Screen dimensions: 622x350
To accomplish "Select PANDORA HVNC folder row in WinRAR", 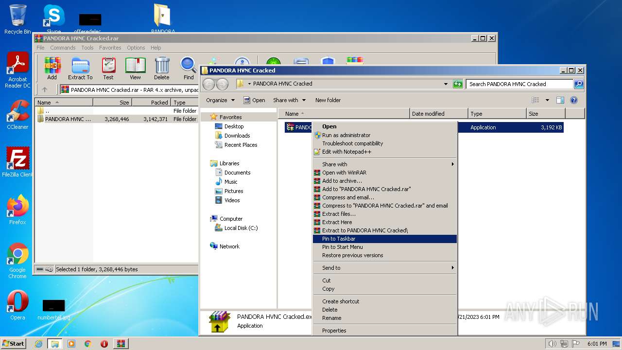I will coord(117,119).
